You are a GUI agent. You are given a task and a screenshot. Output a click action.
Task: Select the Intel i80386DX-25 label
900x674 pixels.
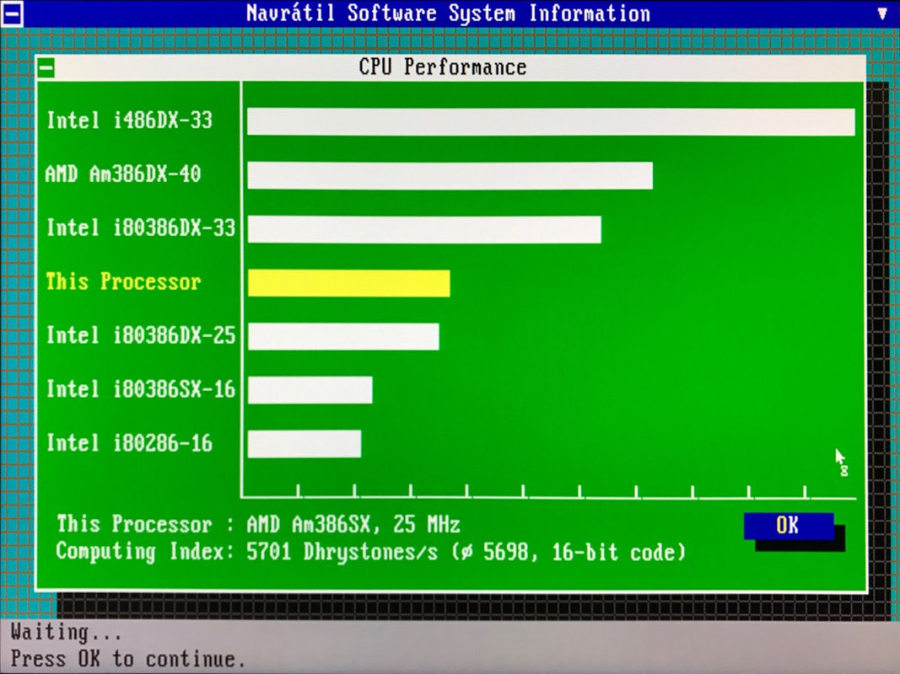click(x=141, y=335)
